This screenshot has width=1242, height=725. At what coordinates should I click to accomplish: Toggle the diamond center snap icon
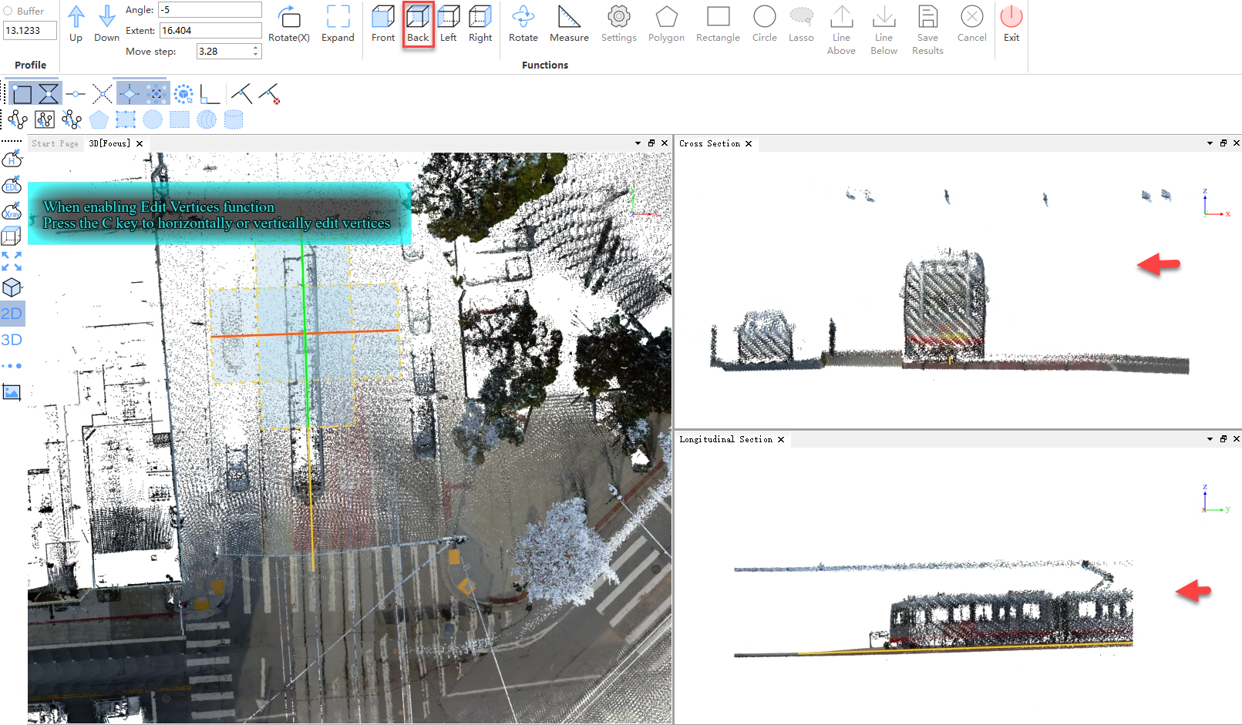coord(129,94)
